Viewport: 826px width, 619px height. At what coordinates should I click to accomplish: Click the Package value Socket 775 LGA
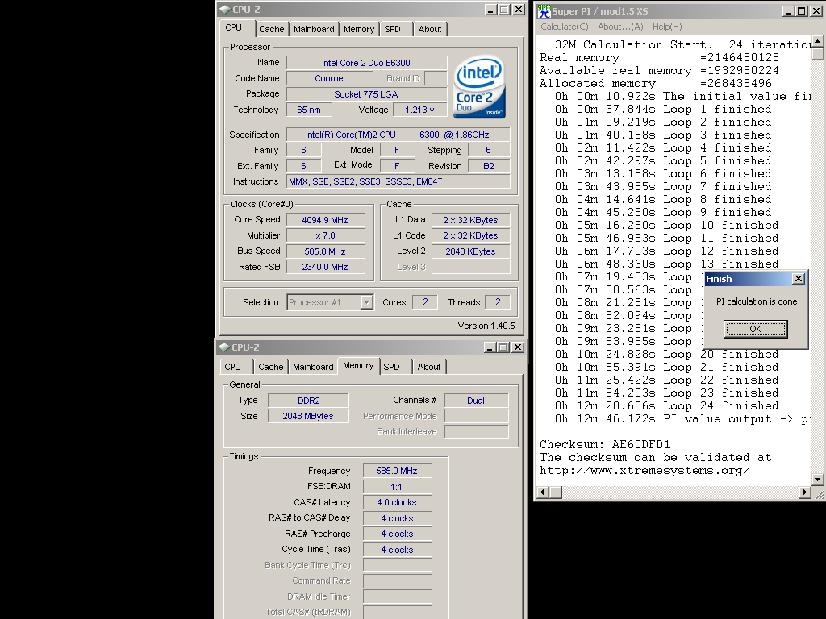366,94
